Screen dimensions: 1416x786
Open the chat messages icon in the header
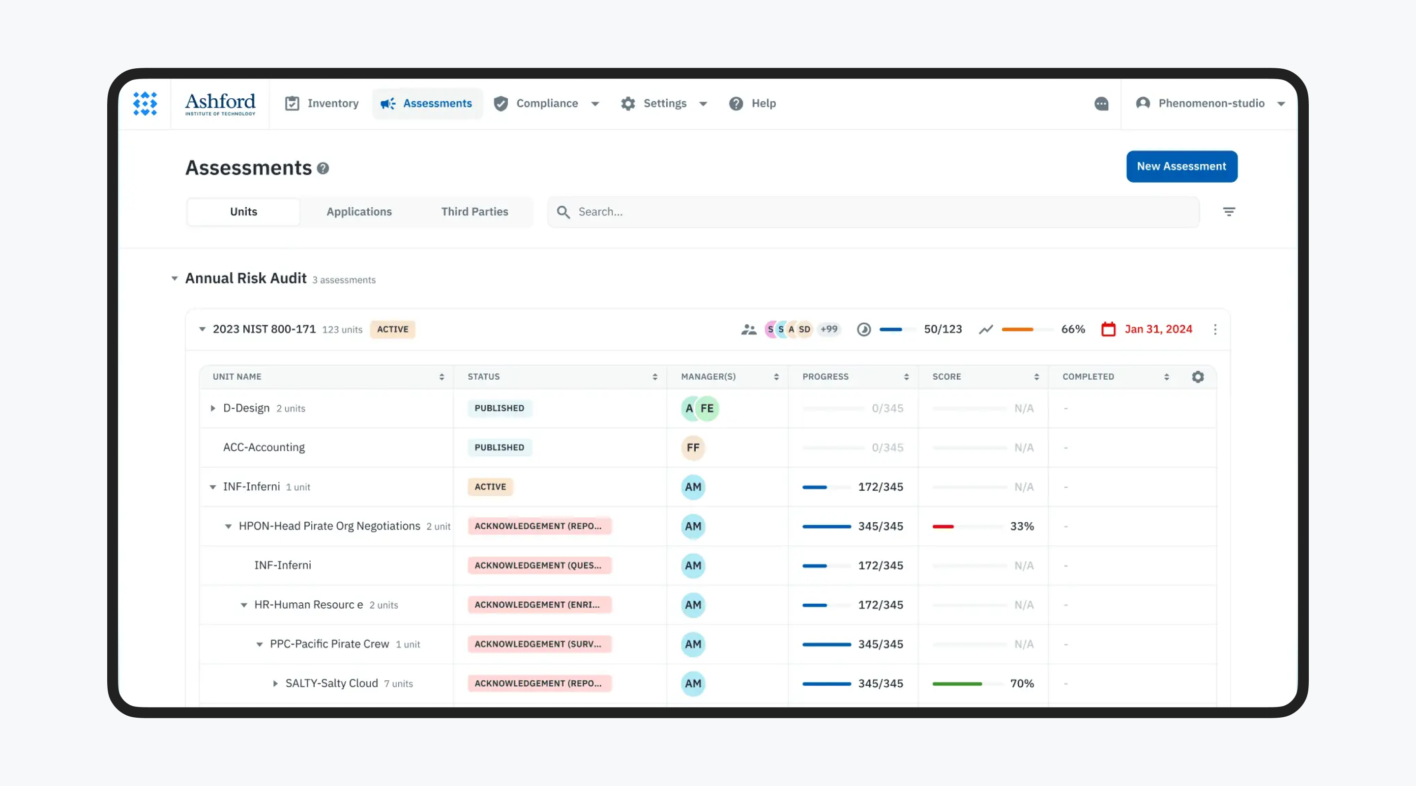point(1101,104)
